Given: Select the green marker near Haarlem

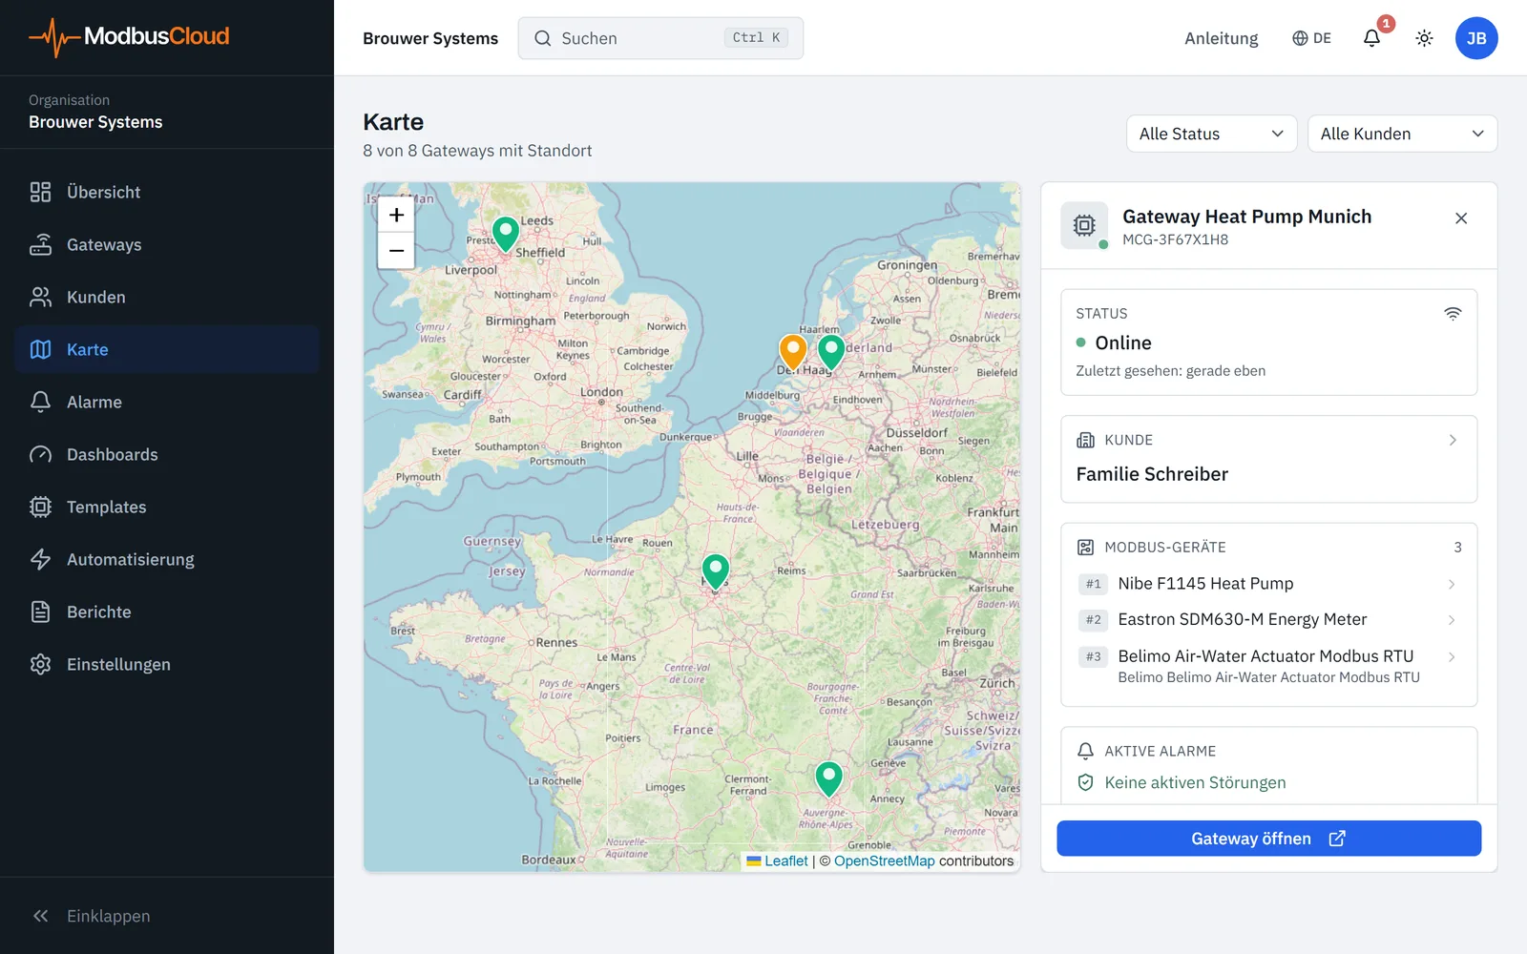Looking at the screenshot, I should coord(831,352).
